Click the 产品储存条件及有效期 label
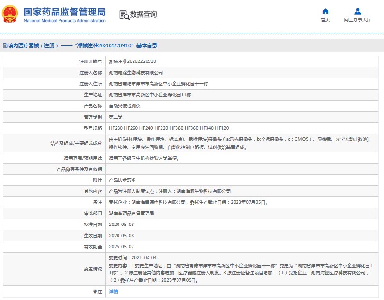The width and height of the screenshot is (384, 300). tap(79, 169)
